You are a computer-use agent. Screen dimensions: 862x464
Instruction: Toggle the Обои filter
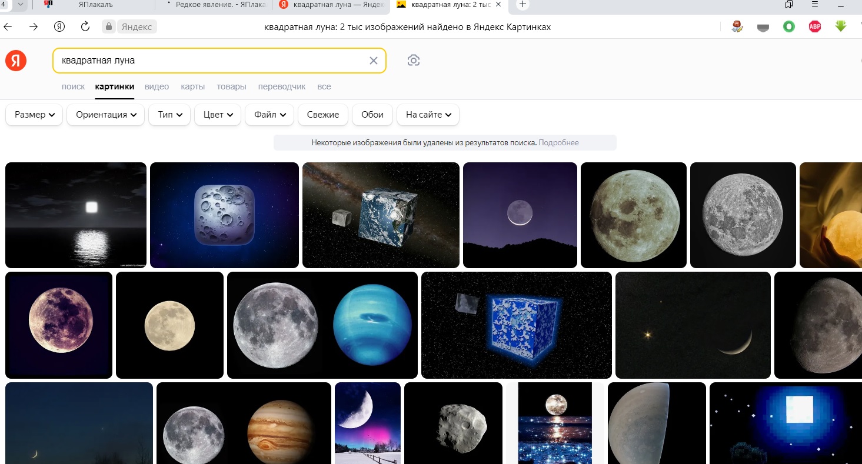pyautogui.click(x=372, y=115)
